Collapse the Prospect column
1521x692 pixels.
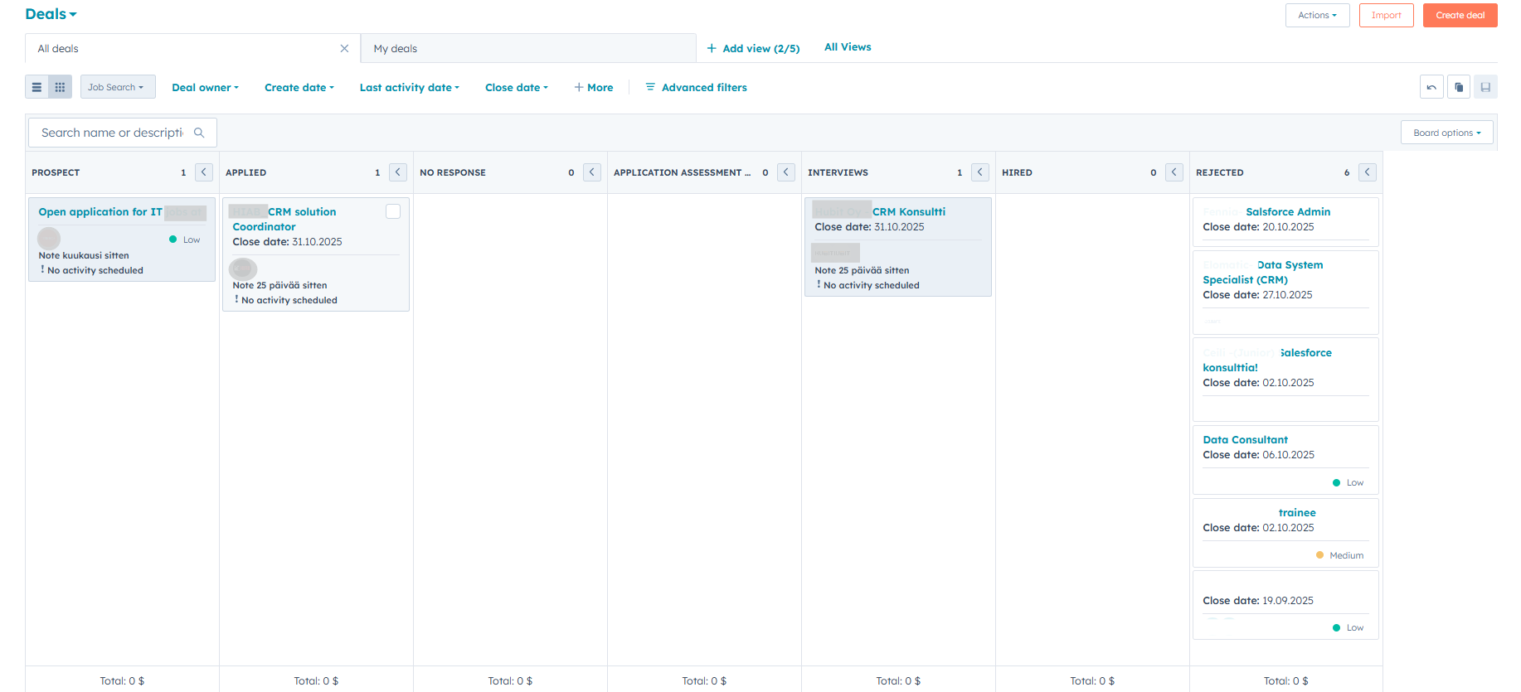(x=204, y=172)
